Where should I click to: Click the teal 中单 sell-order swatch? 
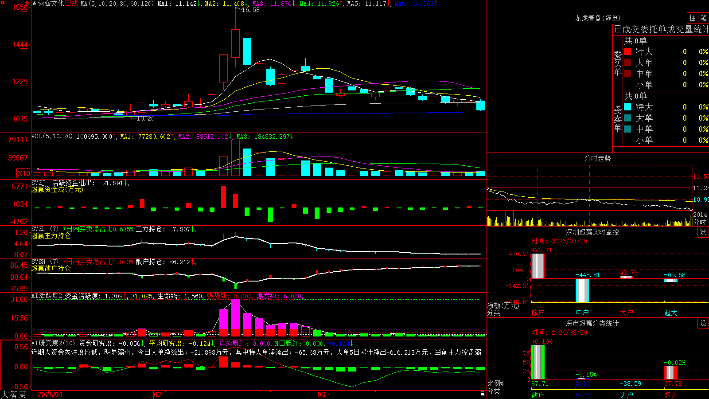click(627, 129)
